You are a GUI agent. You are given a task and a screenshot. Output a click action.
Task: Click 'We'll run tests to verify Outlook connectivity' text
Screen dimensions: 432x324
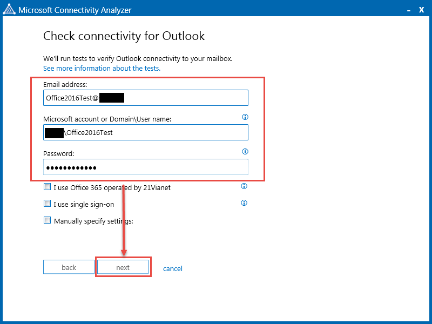click(138, 59)
